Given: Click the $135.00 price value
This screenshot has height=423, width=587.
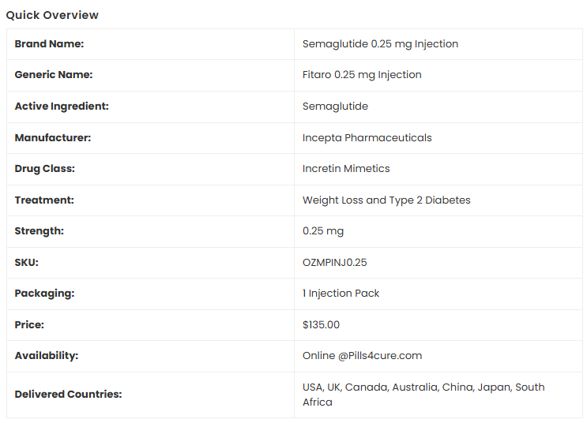Looking at the screenshot, I should [x=321, y=325].
